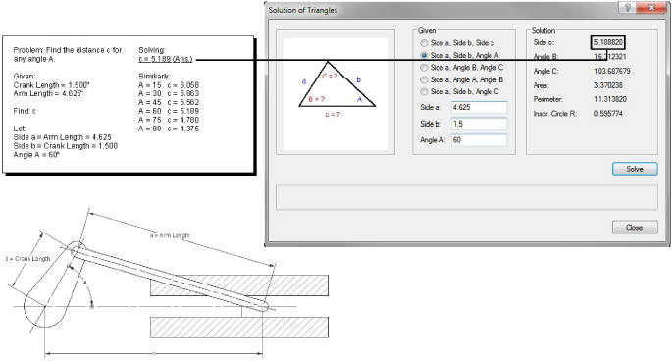
Task: Select the 'Side a, Side b, Side c' option
Action: [457, 43]
